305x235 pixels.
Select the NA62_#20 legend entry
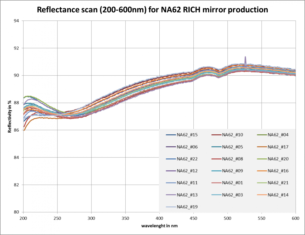(273, 159)
